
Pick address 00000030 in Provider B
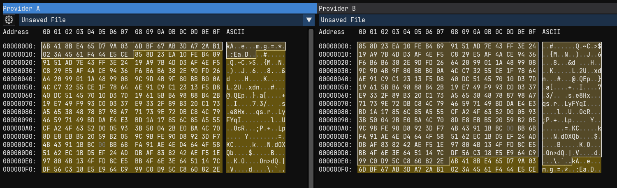[335, 71]
